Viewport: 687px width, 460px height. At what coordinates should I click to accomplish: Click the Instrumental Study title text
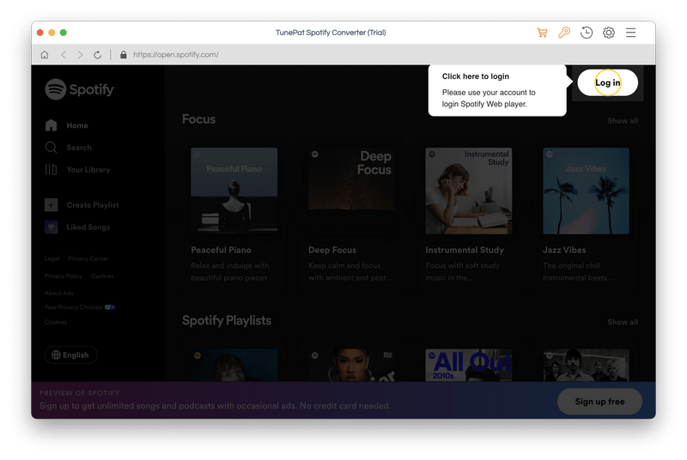(465, 250)
